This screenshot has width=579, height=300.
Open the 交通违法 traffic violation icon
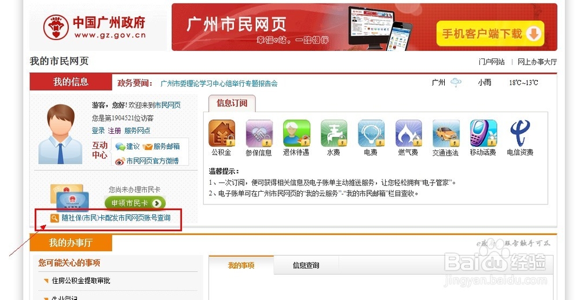pos(446,133)
